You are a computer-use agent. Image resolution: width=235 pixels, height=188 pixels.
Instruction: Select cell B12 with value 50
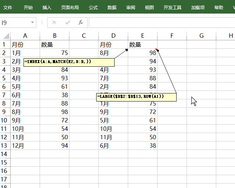(x=55, y=137)
